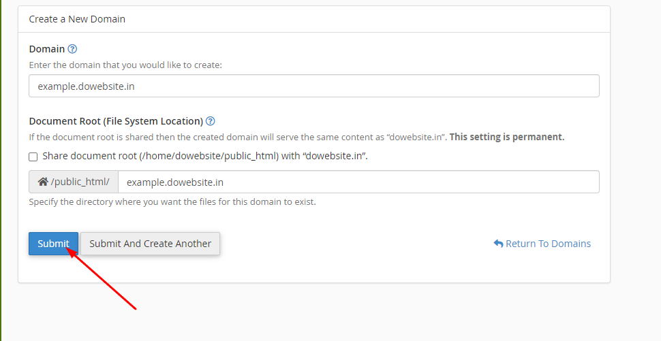
Task: Enable Share document root checkbox
Action: (33, 157)
